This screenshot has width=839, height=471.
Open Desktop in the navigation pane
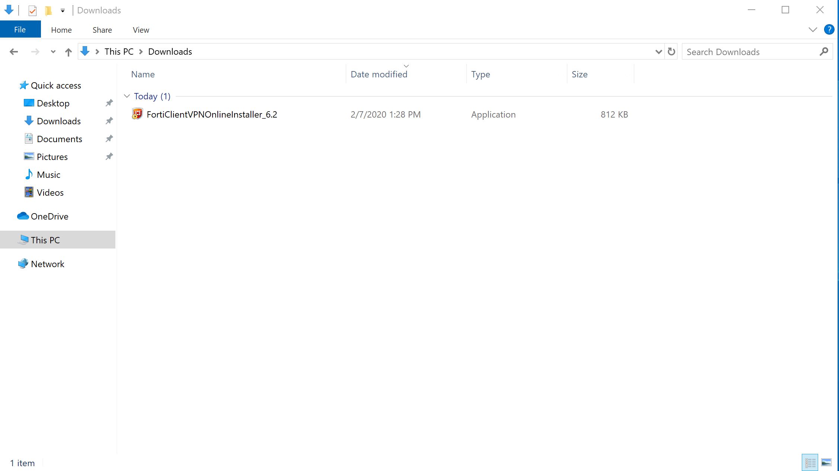(53, 103)
